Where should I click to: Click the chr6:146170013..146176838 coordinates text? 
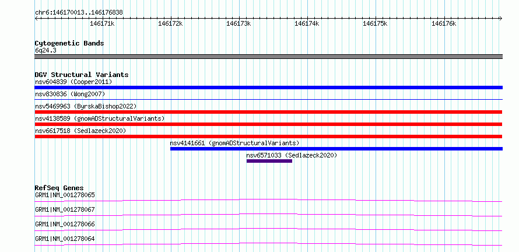tap(79, 13)
